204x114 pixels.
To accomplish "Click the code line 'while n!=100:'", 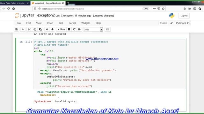I will pos(44,51).
